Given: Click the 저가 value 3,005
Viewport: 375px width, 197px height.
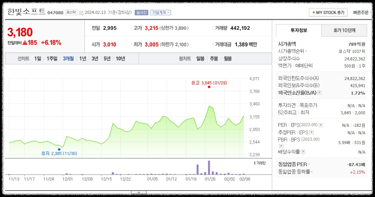Looking at the screenshot, I should pyautogui.click(x=152, y=44).
